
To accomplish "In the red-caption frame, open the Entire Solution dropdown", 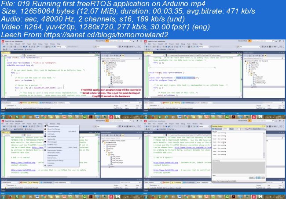I will pyautogui.click(x=10, y=103).
